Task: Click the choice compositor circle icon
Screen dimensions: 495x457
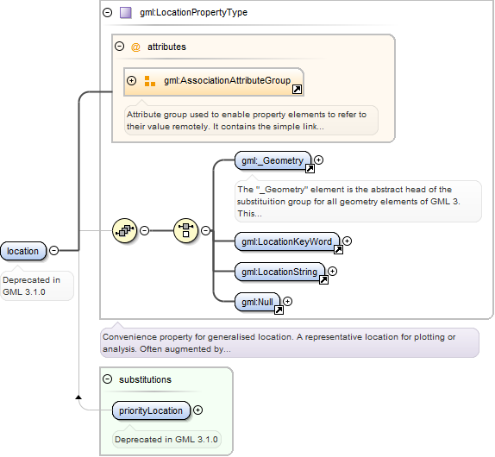Action: (x=186, y=231)
